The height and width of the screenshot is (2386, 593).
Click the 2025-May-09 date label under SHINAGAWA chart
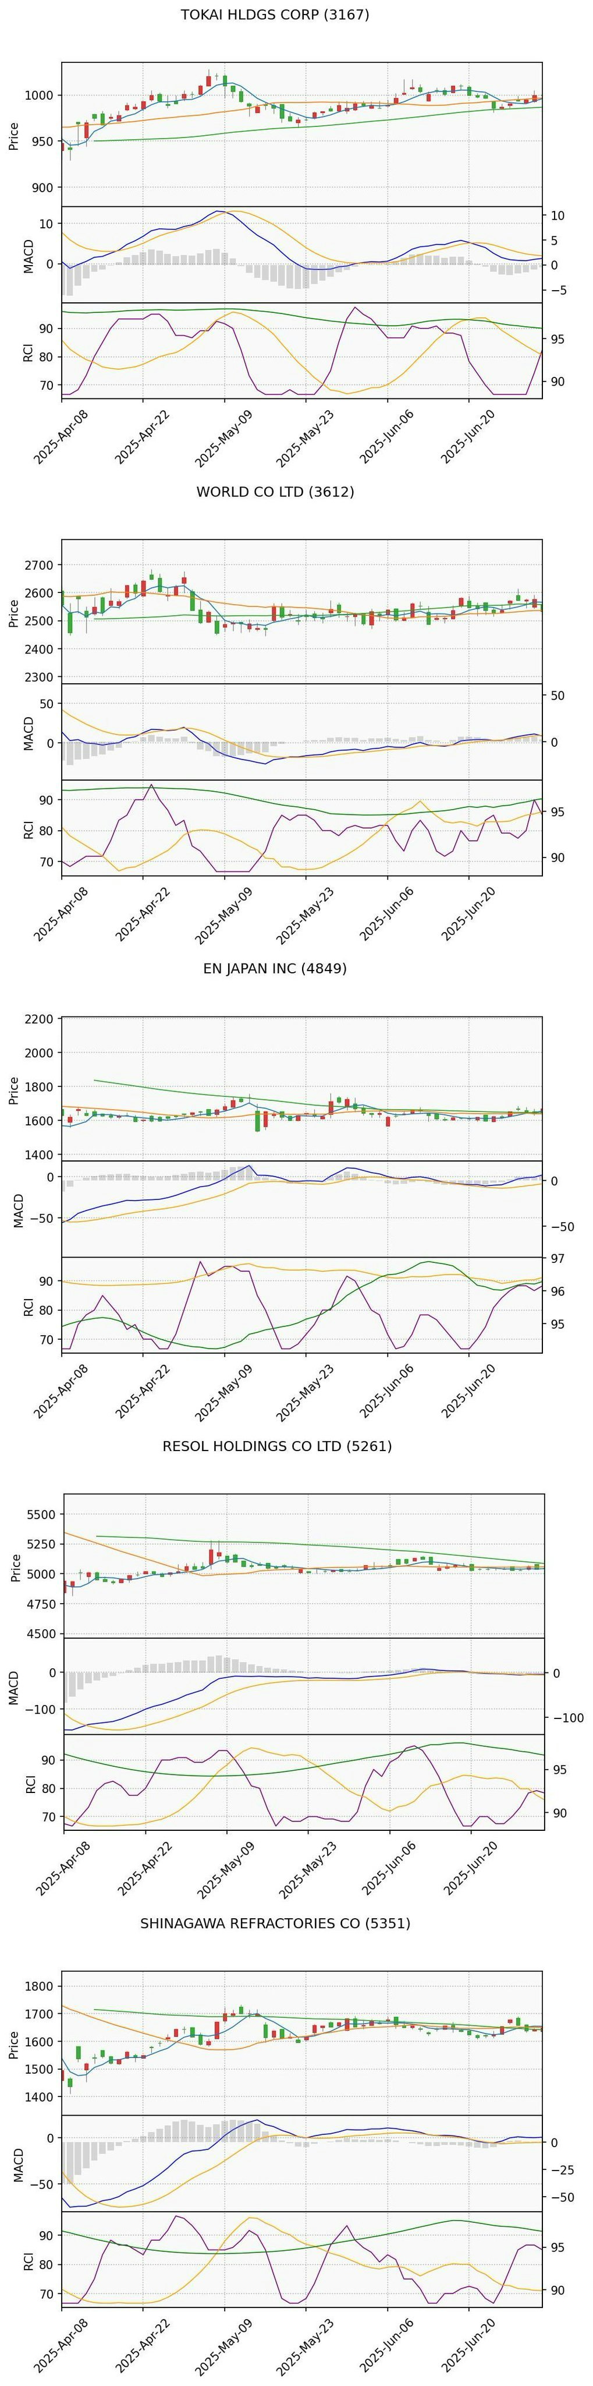[225, 2344]
